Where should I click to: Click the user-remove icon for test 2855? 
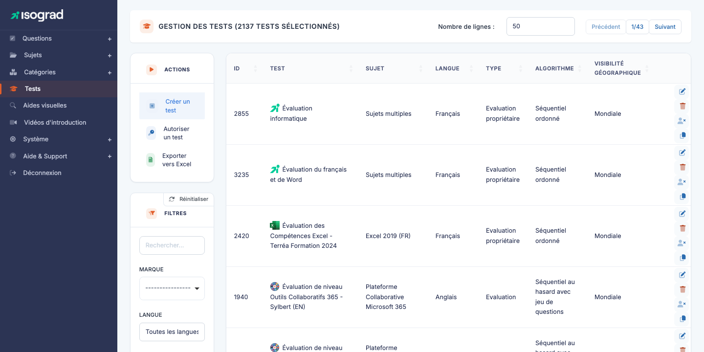click(682, 121)
